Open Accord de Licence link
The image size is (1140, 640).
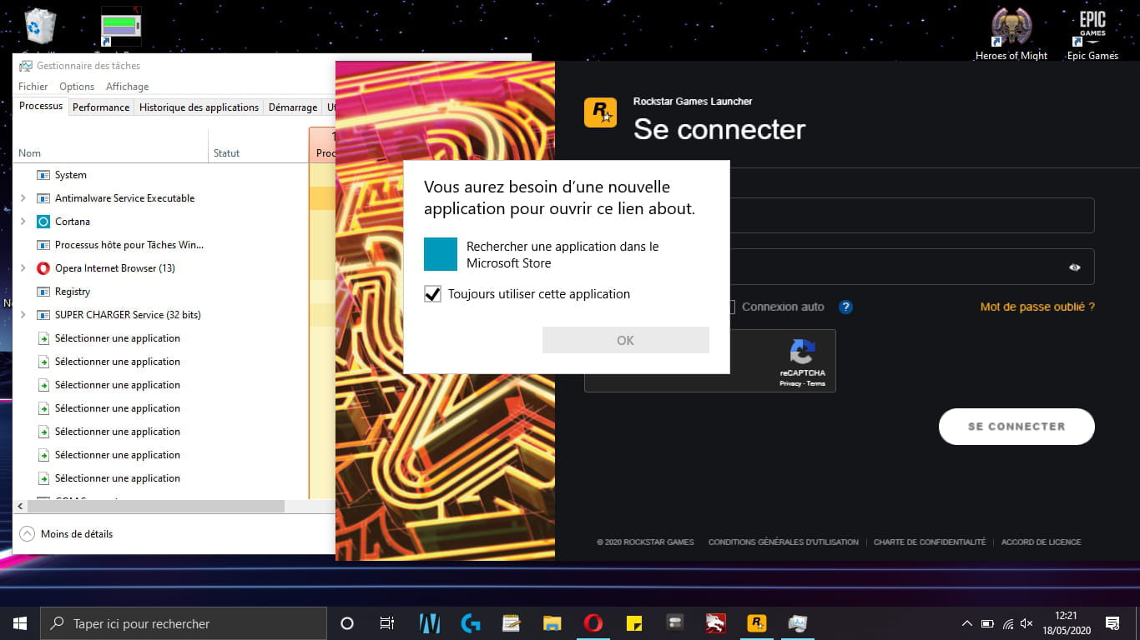tap(1041, 542)
